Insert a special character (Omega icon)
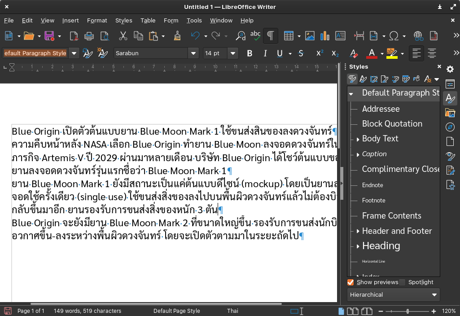Screen dimensions: 460x316 click(394, 36)
